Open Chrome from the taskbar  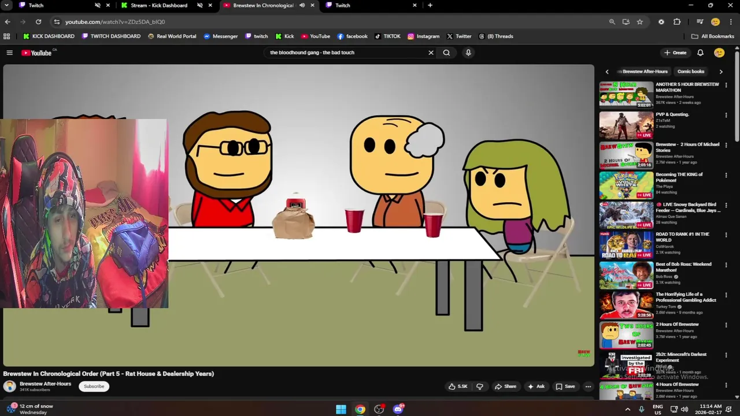pyautogui.click(x=360, y=409)
